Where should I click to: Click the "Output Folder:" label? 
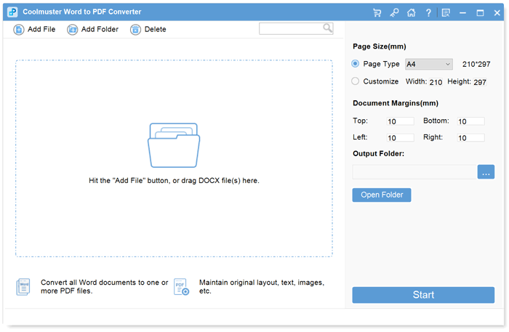[379, 154]
